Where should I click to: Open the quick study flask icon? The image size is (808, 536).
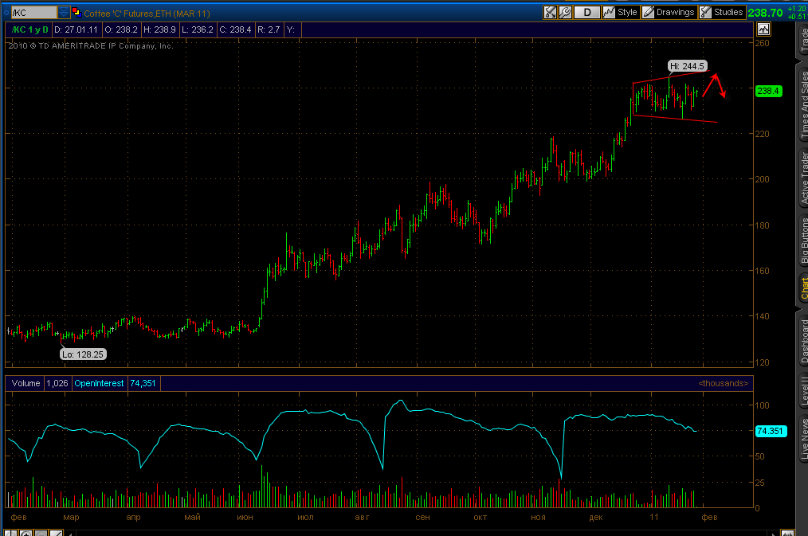[x=550, y=13]
